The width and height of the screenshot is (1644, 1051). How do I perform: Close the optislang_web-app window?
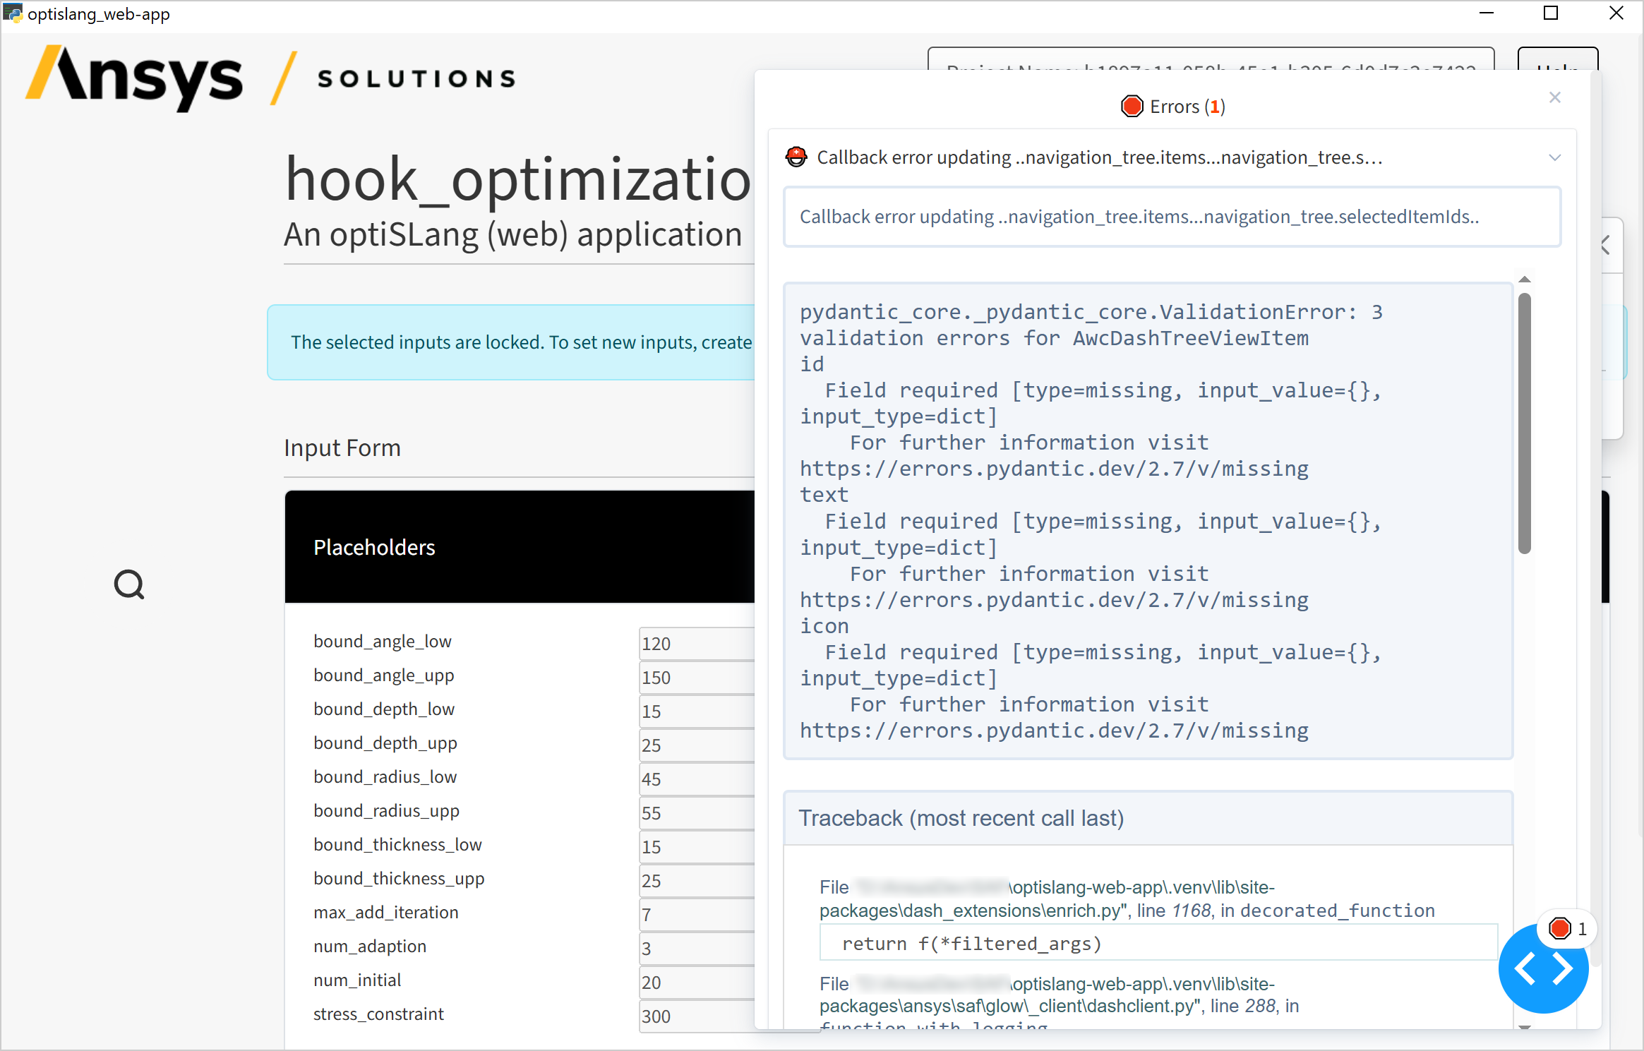point(1616,13)
